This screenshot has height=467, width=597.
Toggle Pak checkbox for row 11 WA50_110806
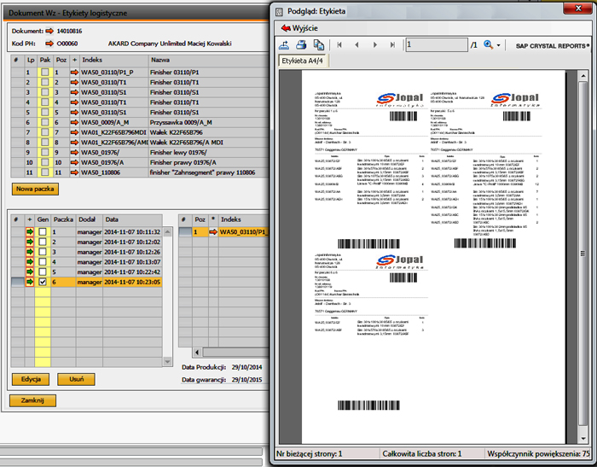coord(45,172)
